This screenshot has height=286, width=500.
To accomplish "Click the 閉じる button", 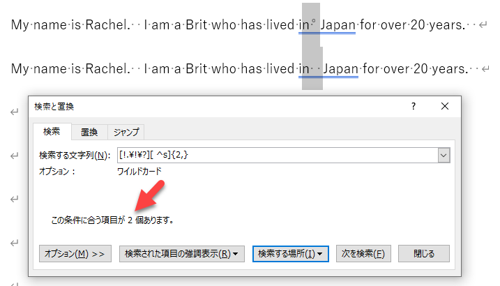I will click(x=418, y=254).
